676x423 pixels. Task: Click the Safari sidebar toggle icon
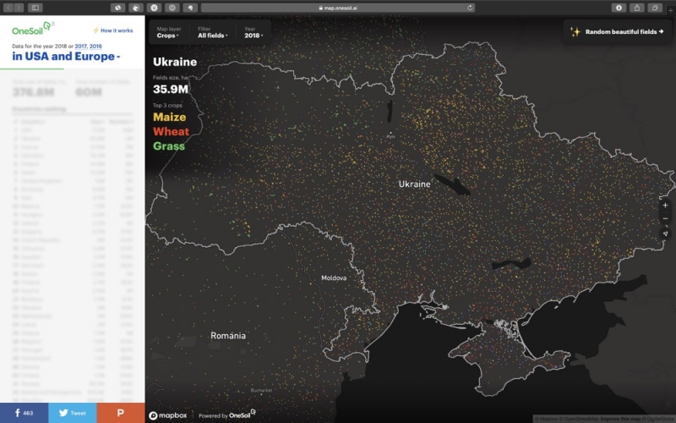pyautogui.click(x=35, y=8)
